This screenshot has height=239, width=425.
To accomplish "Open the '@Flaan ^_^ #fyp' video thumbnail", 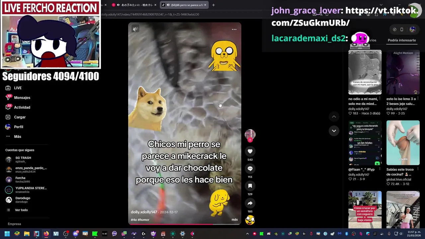I will coord(365,143).
